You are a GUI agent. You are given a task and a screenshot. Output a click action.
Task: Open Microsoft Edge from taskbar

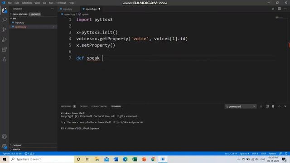click(x=125, y=159)
